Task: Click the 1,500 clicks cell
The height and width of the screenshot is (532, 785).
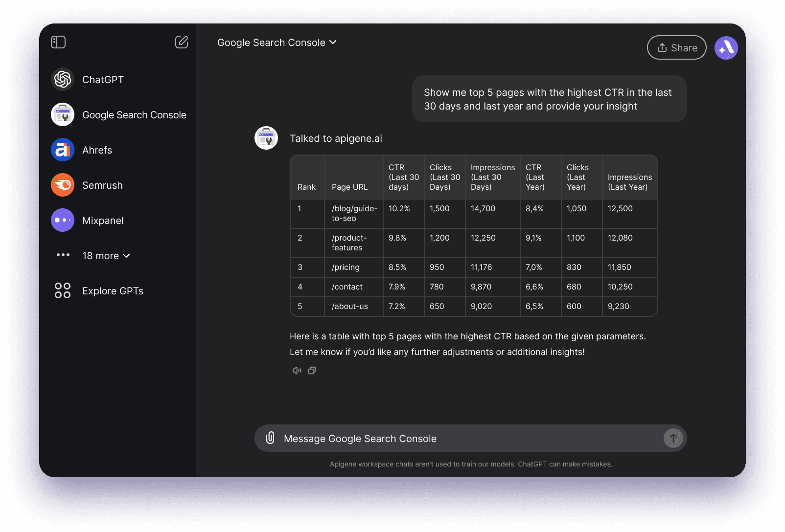Action: click(x=445, y=214)
